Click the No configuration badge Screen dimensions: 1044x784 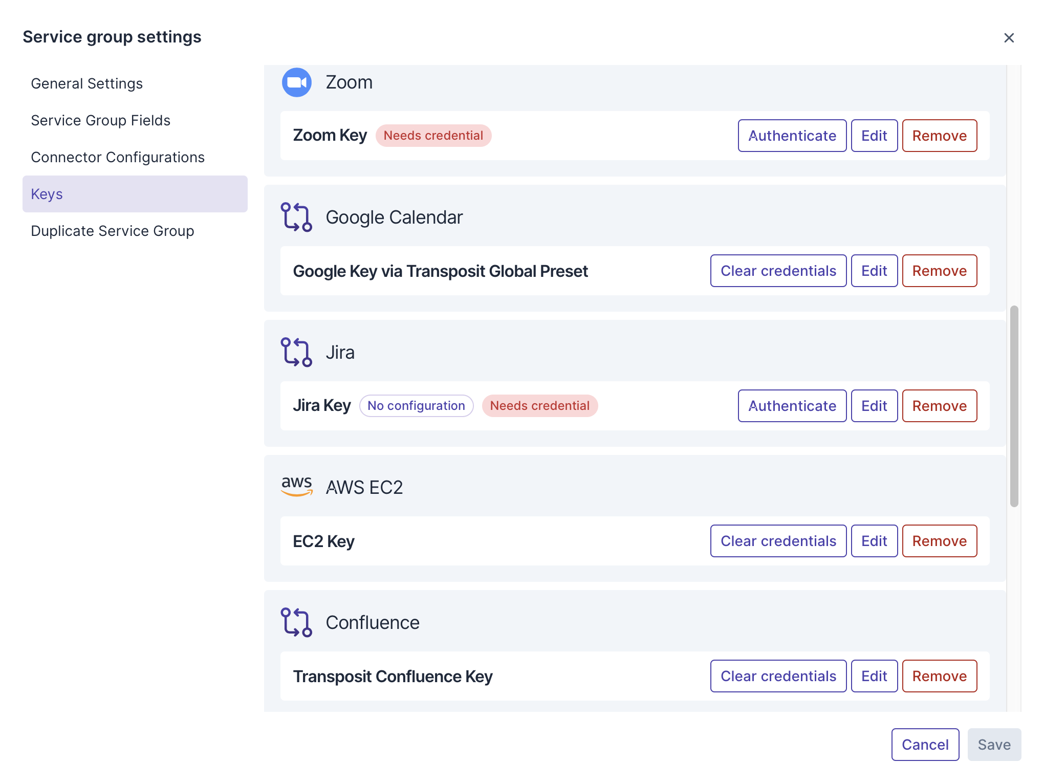click(416, 406)
